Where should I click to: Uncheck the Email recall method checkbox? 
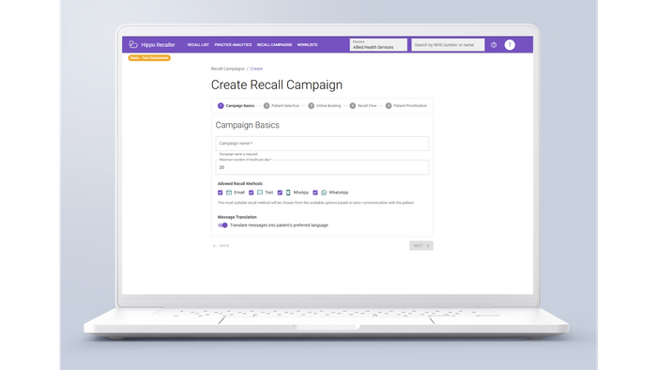220,193
